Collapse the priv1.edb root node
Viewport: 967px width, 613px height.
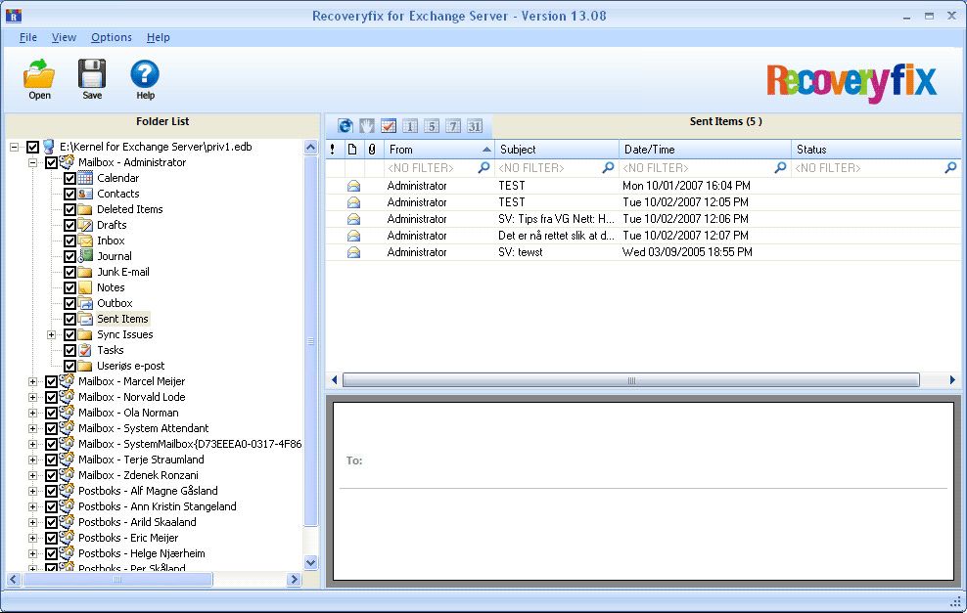14,147
